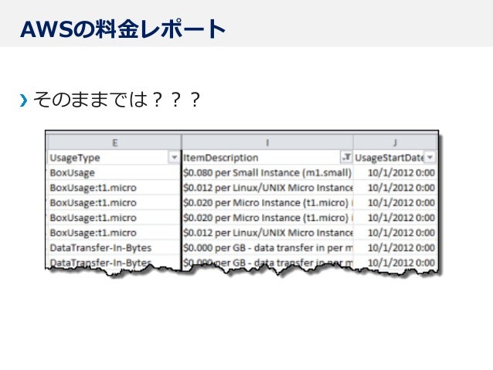Image resolution: width=493 pixels, height=370 pixels.
Task: Select the $0.080 per Small Instance cell
Action: pos(267,172)
